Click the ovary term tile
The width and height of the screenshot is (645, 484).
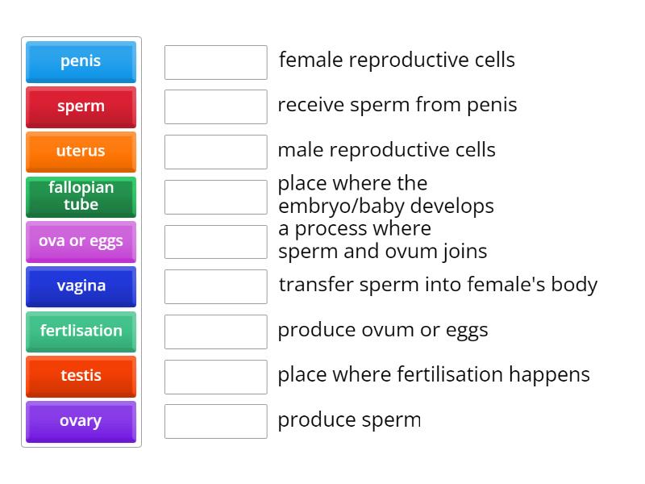pyautogui.click(x=81, y=421)
